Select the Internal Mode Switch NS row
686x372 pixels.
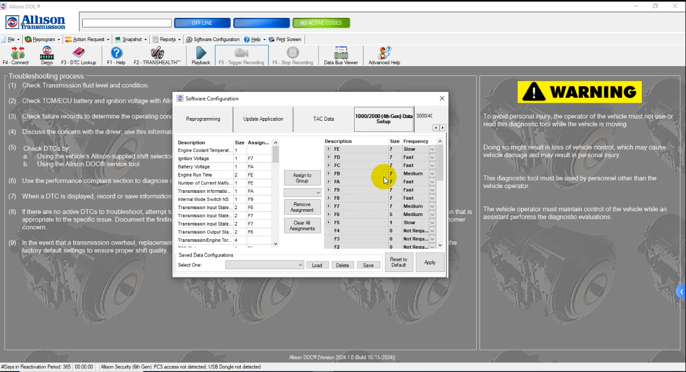click(x=223, y=199)
